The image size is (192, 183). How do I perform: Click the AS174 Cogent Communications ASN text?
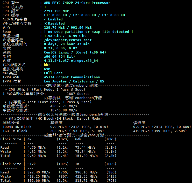(72, 77)
